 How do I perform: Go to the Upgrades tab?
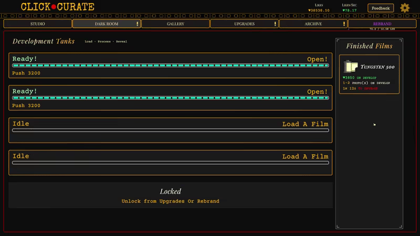(x=244, y=24)
